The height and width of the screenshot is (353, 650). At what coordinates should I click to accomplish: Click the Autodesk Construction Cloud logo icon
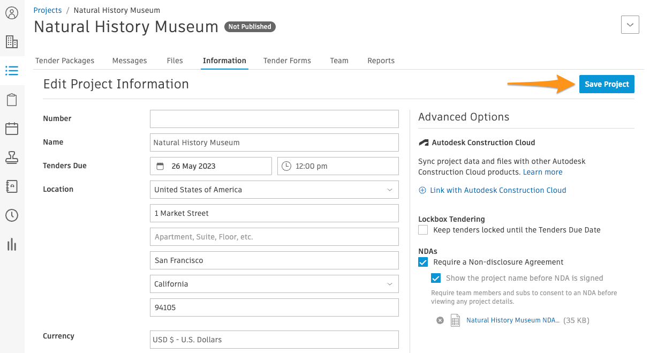coord(424,143)
